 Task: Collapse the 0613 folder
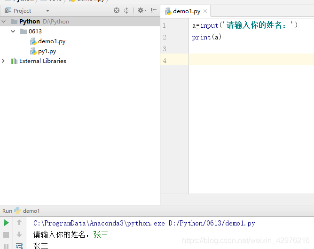tap(13, 31)
